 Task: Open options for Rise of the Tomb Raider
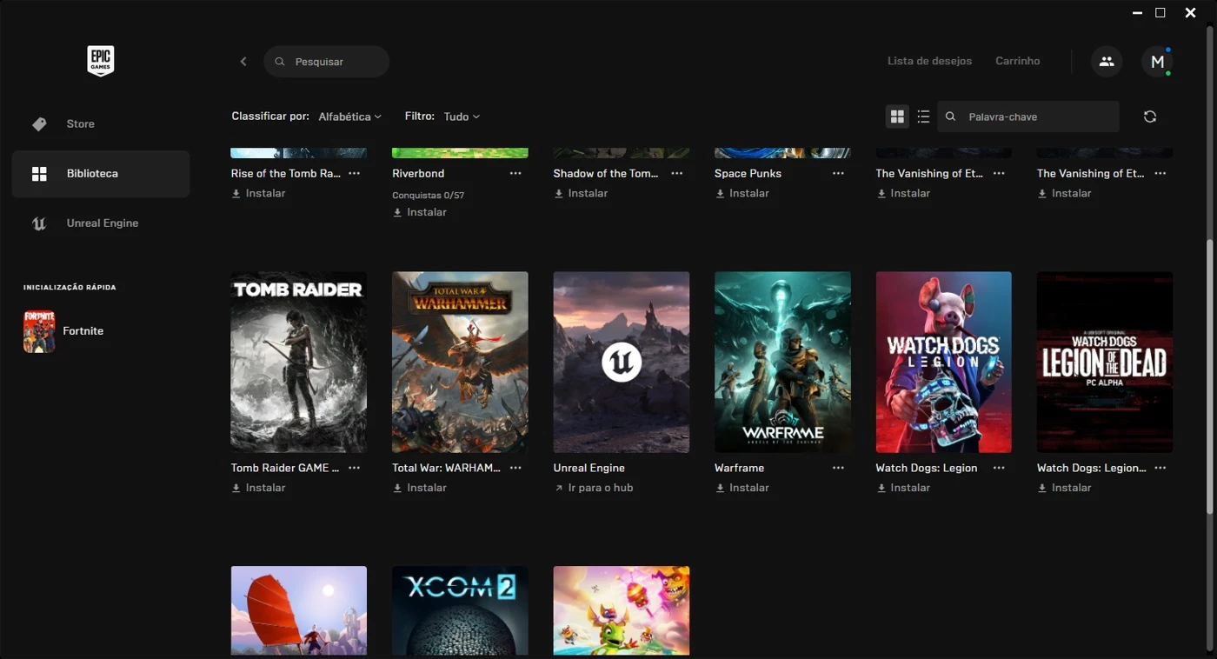click(x=354, y=174)
